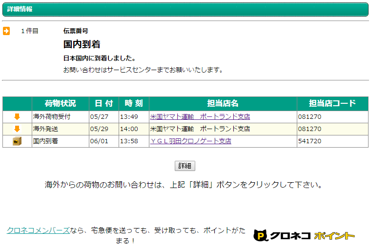
Task: Click store code 541720 cell
Action: (309, 141)
